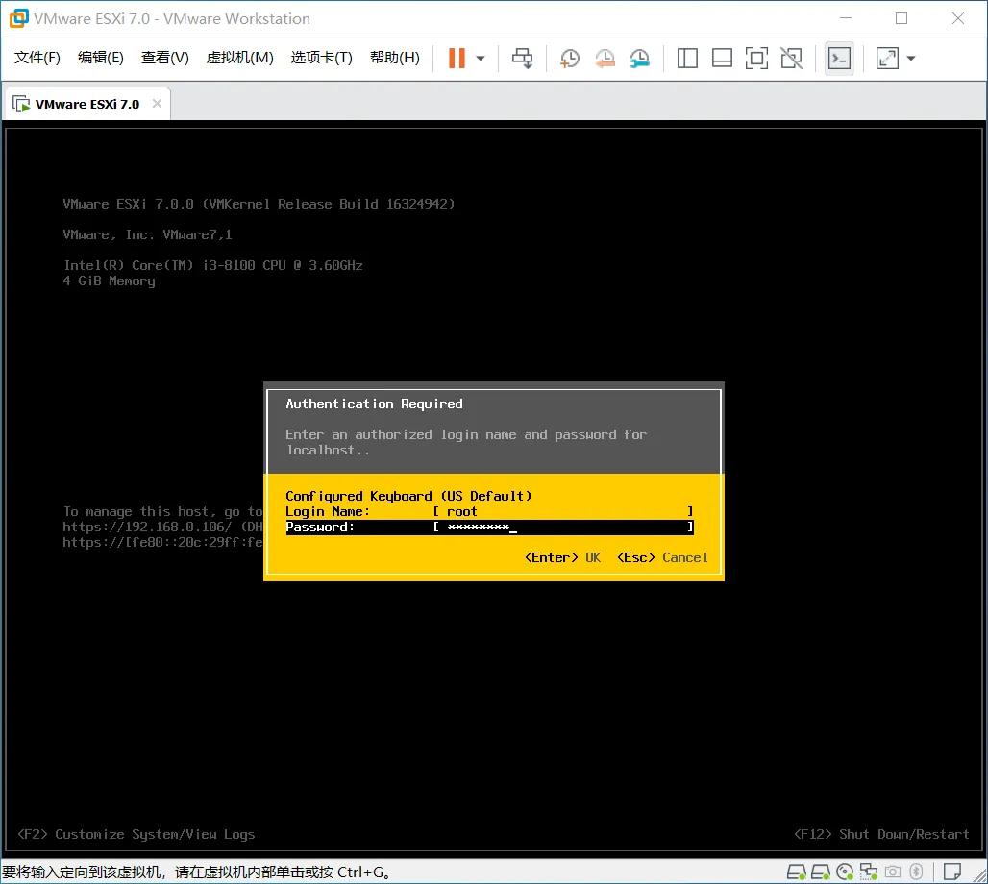Open the snapshot manager wrench icon
This screenshot has width=988, height=884.
point(639,58)
